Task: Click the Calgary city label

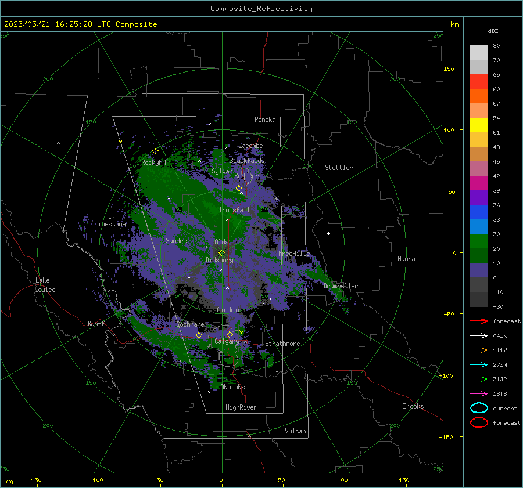Action: point(227,341)
